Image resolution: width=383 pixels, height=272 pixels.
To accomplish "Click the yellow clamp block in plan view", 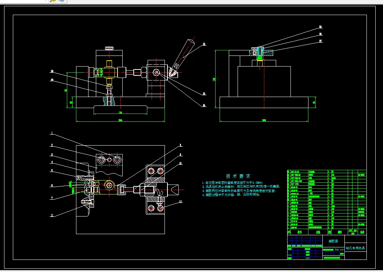I will tap(105, 187).
